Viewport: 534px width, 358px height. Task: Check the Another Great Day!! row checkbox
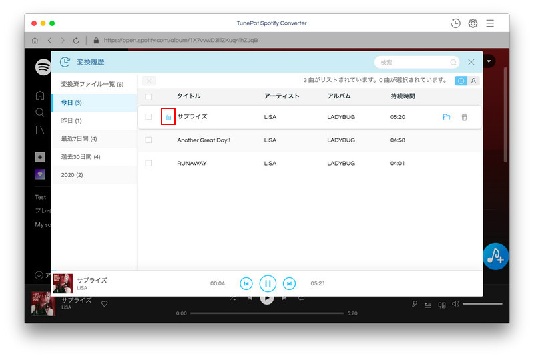click(148, 140)
